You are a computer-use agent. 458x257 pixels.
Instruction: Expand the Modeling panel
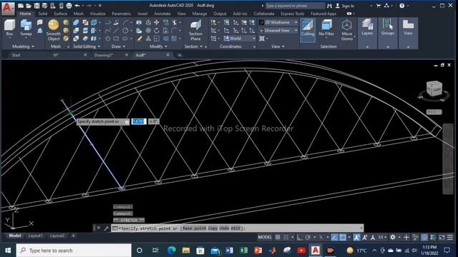click(24, 46)
